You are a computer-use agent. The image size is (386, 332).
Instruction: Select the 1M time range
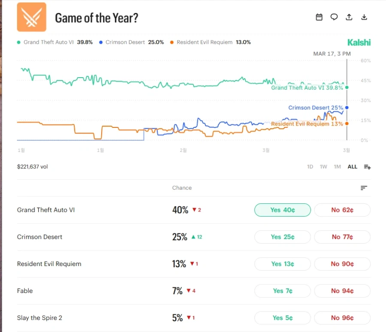click(x=338, y=167)
